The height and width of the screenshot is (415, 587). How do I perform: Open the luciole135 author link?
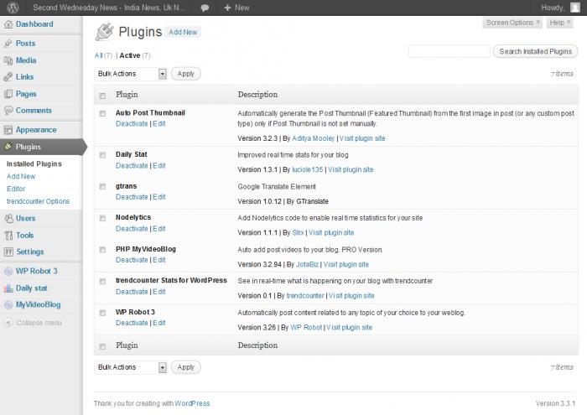pos(308,169)
